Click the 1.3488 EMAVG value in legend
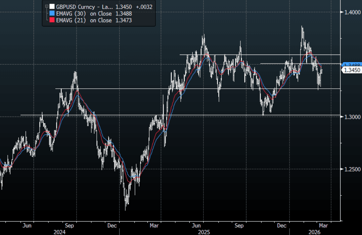Image resolution: width=362 pixels, height=235 pixels. coord(124,14)
